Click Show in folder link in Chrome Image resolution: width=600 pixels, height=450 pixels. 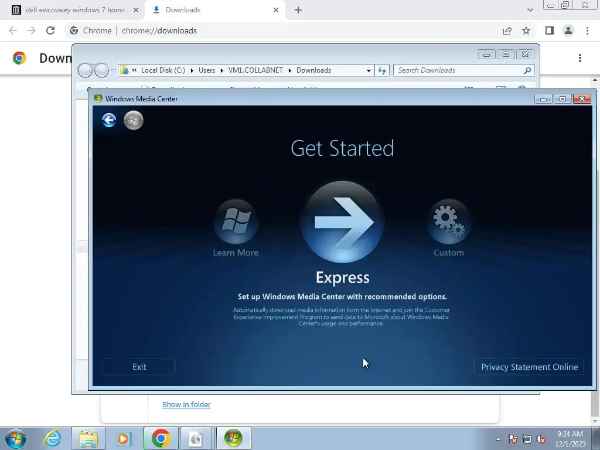[186, 404]
